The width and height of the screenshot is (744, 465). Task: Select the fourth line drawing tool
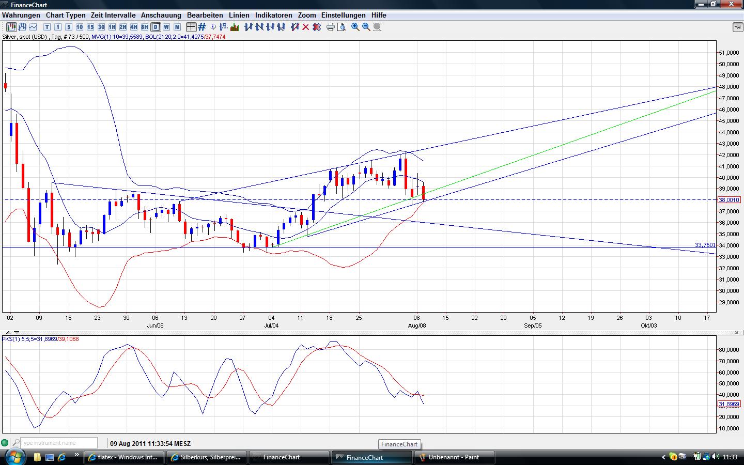[281, 27]
